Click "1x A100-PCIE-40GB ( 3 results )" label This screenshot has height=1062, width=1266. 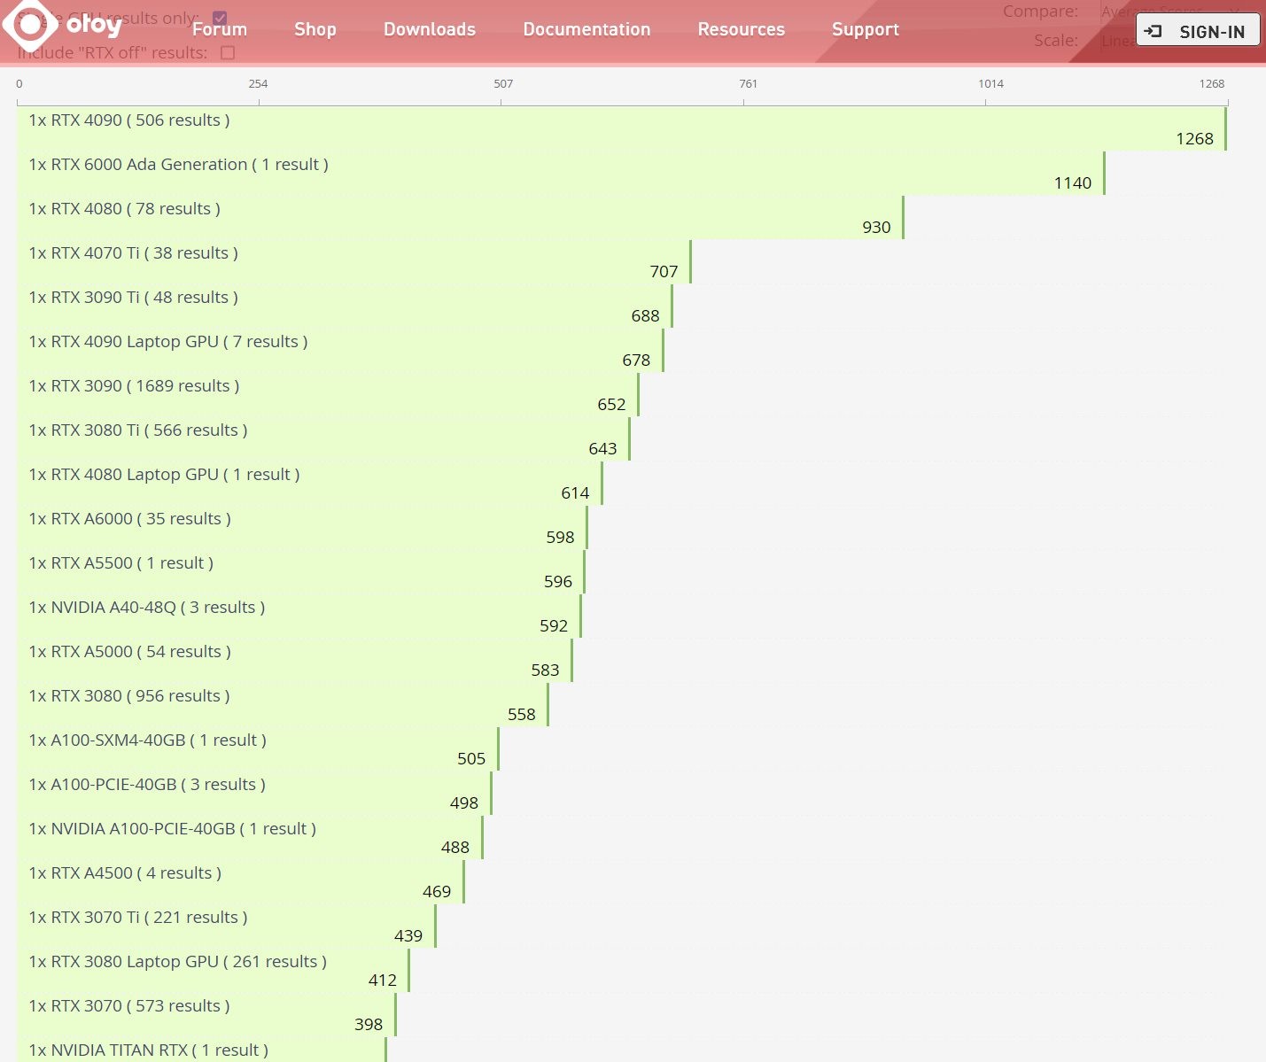click(x=147, y=785)
